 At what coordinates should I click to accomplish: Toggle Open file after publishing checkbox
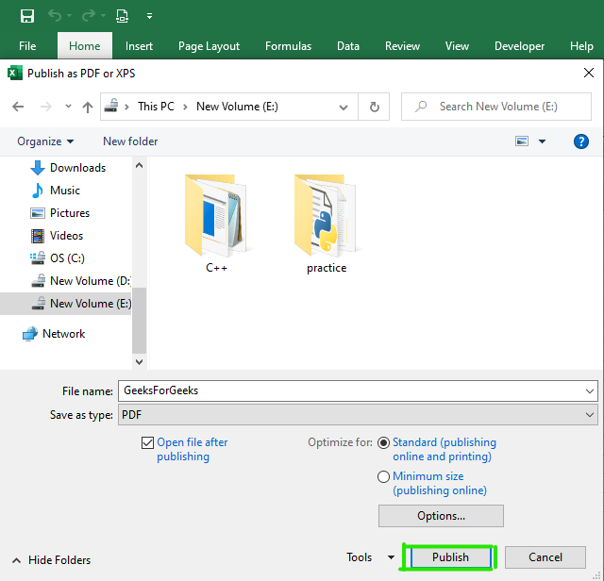[x=147, y=442]
